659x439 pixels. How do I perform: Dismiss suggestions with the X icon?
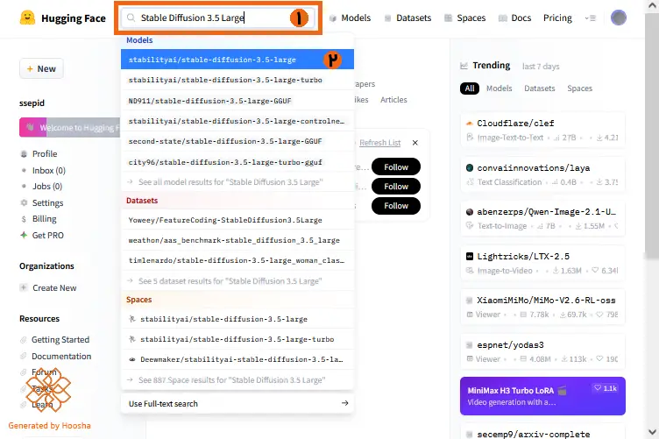(x=415, y=143)
